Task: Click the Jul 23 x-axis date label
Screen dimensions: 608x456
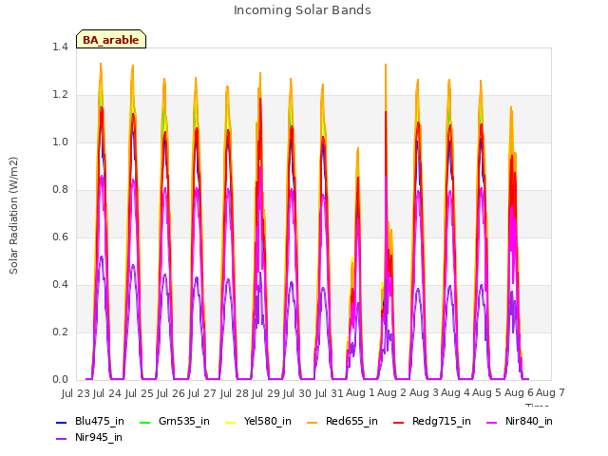Action: (76, 393)
